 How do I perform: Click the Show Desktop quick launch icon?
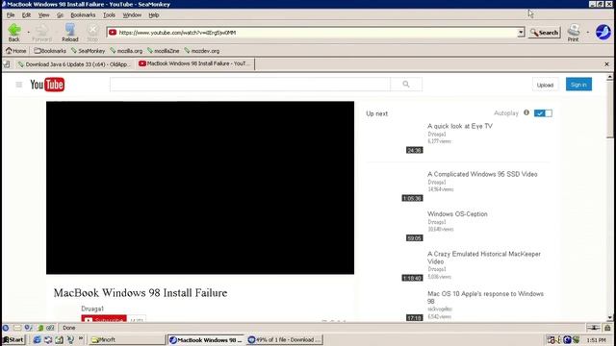tap(59, 339)
